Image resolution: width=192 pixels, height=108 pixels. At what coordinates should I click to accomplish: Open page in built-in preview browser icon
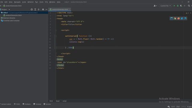point(172,18)
